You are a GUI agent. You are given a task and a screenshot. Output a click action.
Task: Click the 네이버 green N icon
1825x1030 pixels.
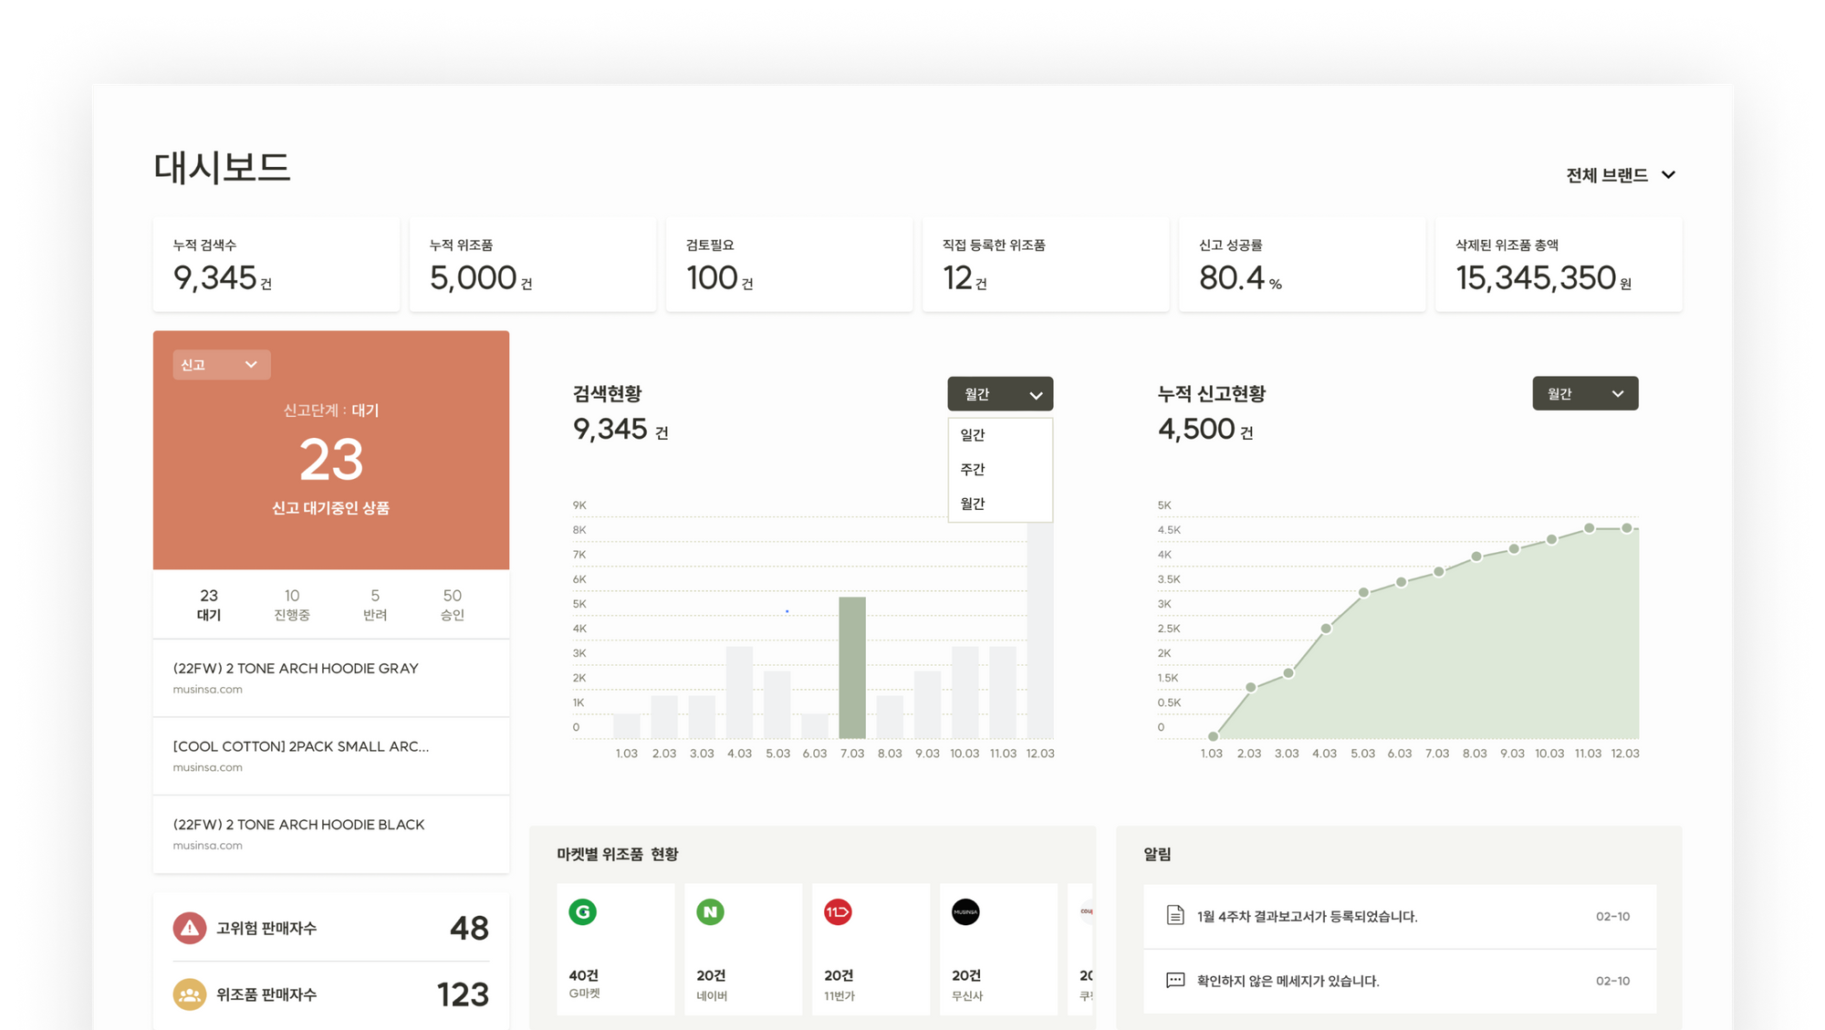click(711, 911)
